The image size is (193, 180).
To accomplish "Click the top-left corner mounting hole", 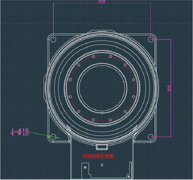I will click(53, 39).
